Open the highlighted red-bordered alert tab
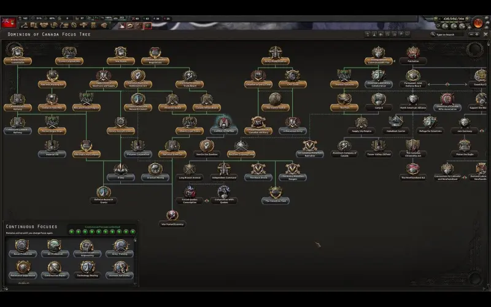 (147, 26)
